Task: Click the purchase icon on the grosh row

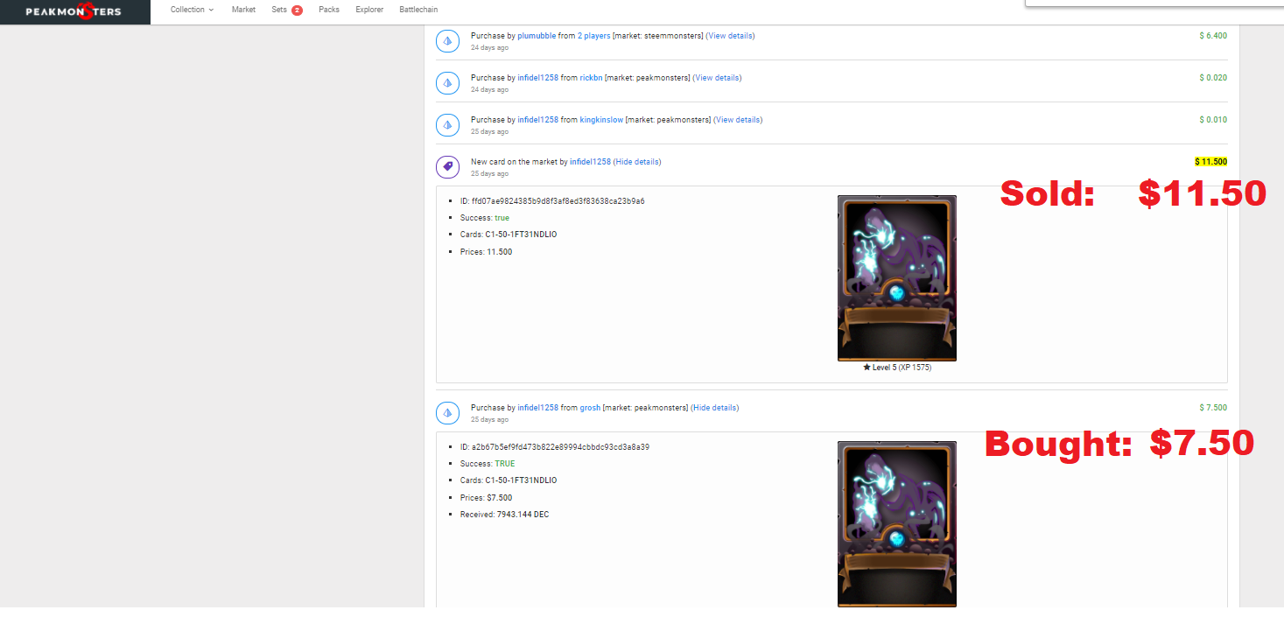Action: (x=447, y=413)
